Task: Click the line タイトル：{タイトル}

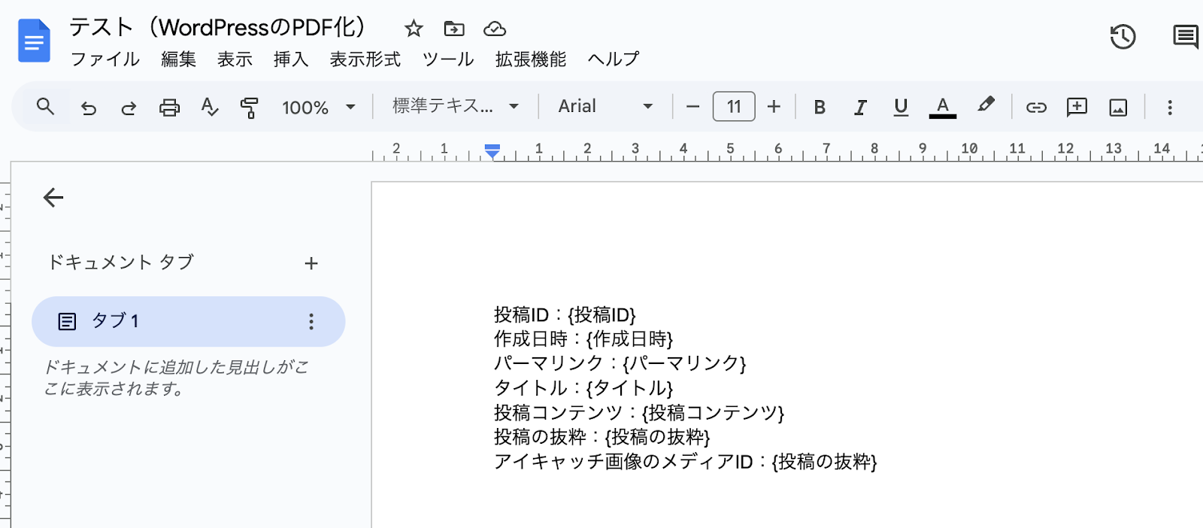Action: click(583, 387)
